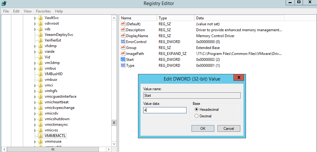
Task: Click the Type DWORD value icon
Action: pyautogui.click(x=123, y=66)
